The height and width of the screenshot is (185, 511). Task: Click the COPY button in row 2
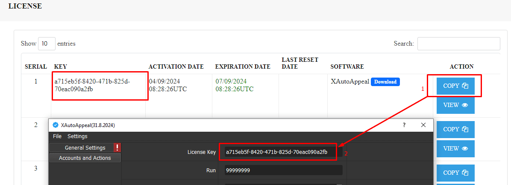pos(455,129)
